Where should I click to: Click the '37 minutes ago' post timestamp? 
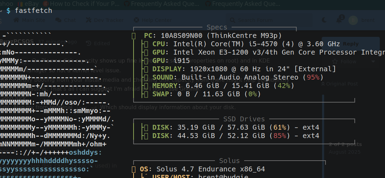coord(57,42)
